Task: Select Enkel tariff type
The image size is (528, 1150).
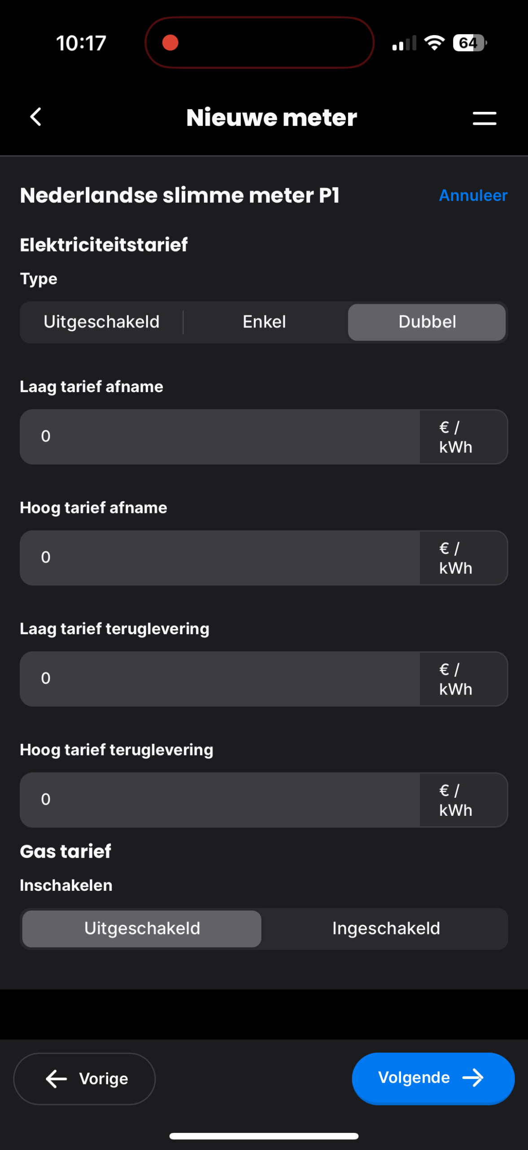Action: tap(264, 322)
